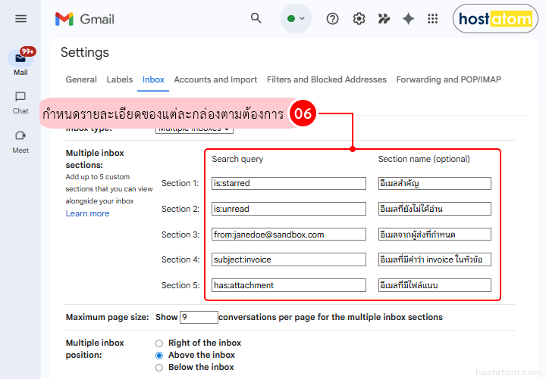
Task: Open the Gemini sparkle icon
Action: click(408, 18)
